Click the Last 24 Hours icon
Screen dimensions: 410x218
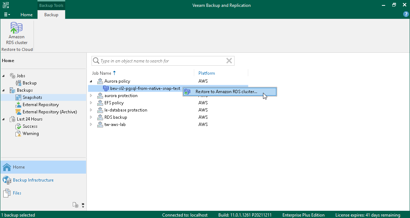[12, 119]
